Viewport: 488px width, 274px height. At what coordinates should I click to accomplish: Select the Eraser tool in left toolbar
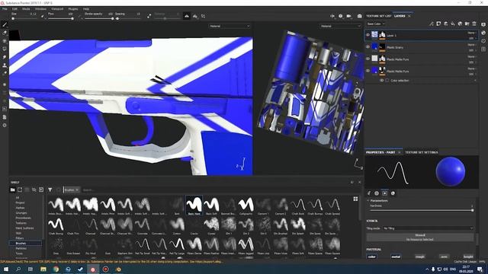point(5,33)
